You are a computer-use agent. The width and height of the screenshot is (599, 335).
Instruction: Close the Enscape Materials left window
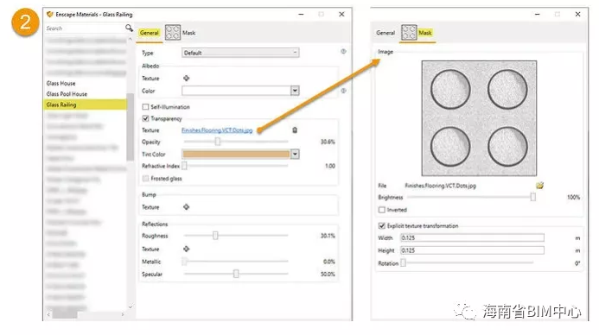(x=341, y=14)
